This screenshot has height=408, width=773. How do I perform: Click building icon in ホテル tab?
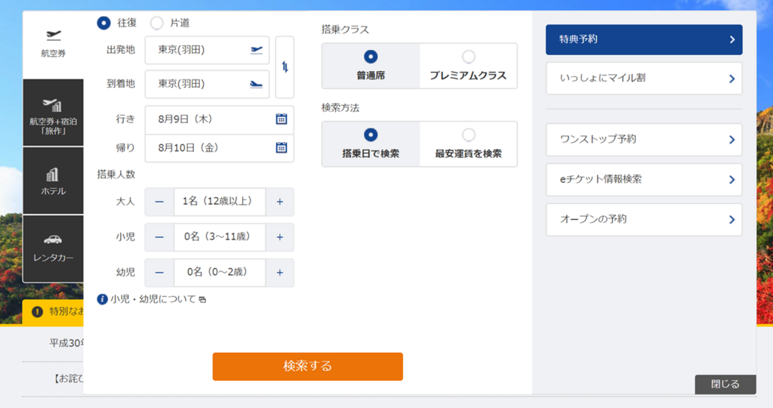[52, 175]
